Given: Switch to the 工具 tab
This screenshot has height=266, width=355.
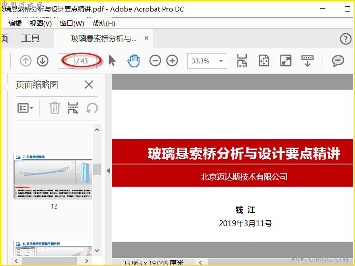Looking at the screenshot, I should [x=31, y=39].
